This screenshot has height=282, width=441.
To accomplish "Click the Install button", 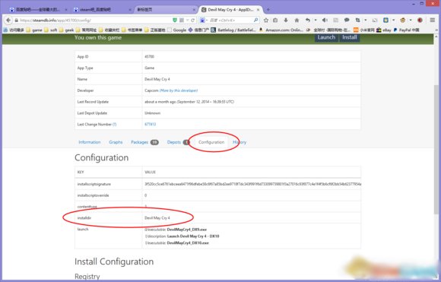I will pyautogui.click(x=350, y=37).
